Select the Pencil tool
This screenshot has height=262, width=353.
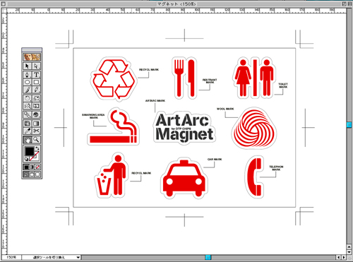[x=36, y=90]
